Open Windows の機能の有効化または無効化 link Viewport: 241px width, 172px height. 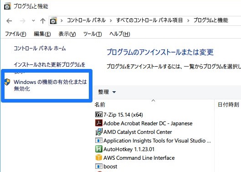[50, 85]
